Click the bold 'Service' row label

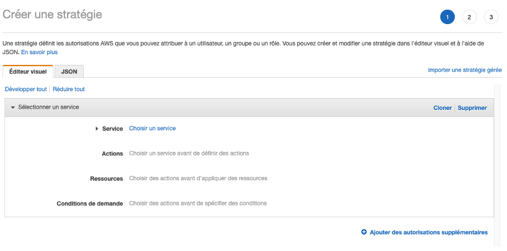(x=113, y=129)
